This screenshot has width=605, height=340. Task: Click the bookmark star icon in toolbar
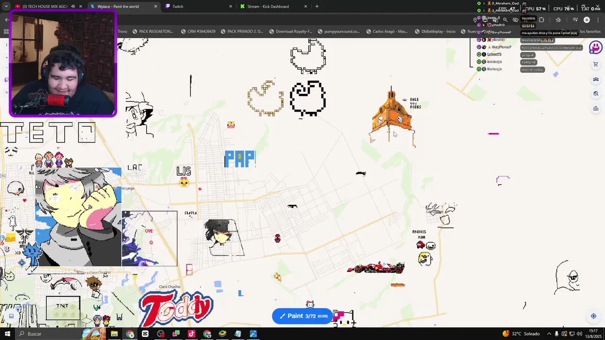pyautogui.click(x=558, y=20)
